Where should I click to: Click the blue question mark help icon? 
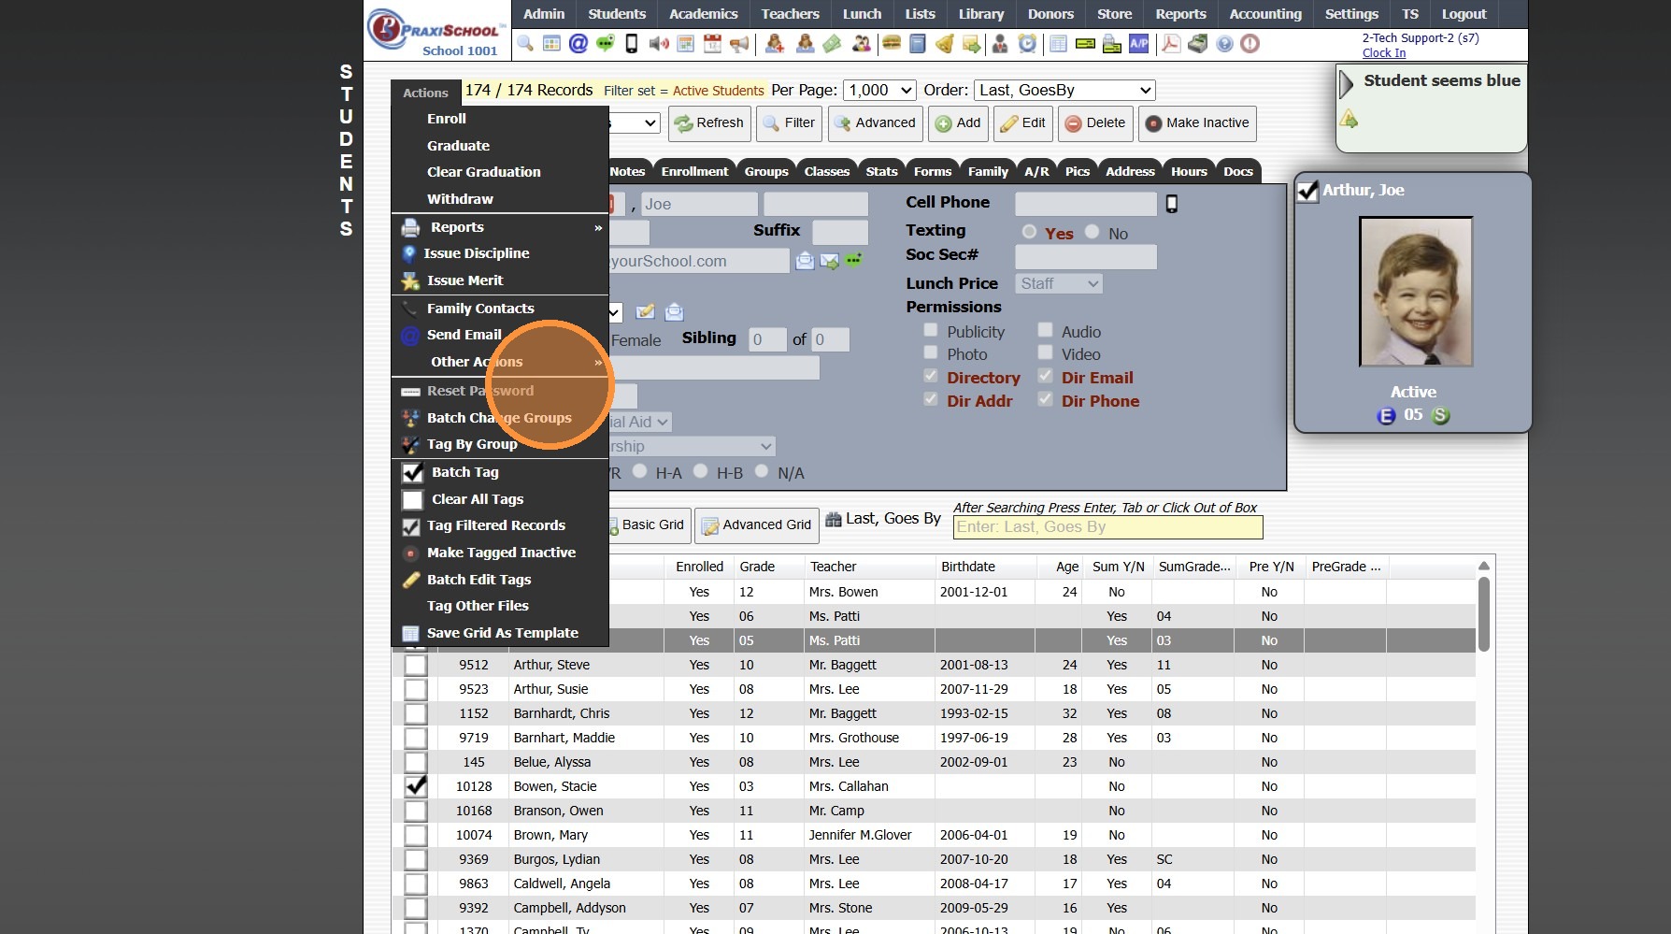click(1224, 44)
